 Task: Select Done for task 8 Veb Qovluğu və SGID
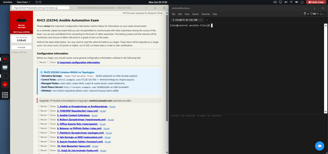[x=49, y=137]
